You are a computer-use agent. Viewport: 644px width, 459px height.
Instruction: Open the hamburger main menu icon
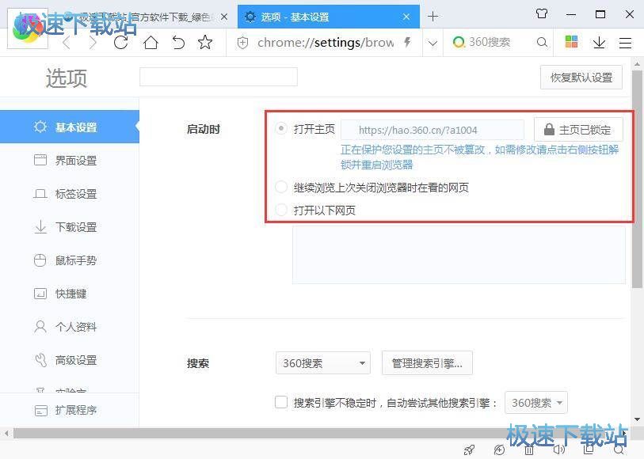(x=625, y=43)
